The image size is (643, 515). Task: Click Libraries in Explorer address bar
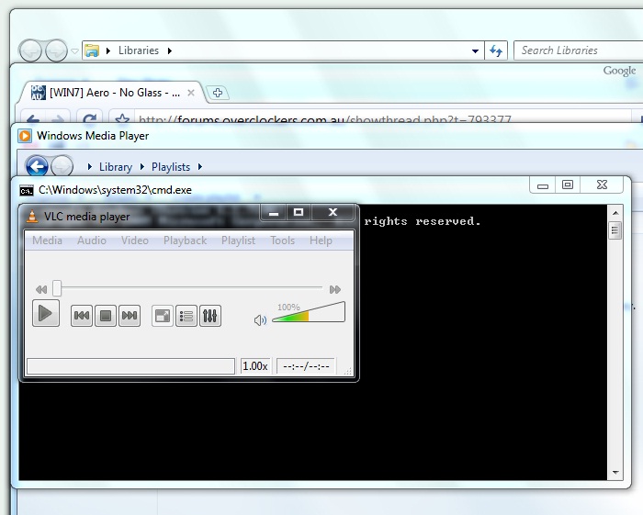point(139,50)
